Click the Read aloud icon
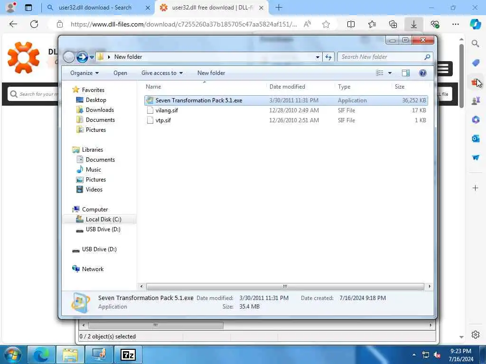Screen dimensions: 486x364 click(x=307, y=24)
